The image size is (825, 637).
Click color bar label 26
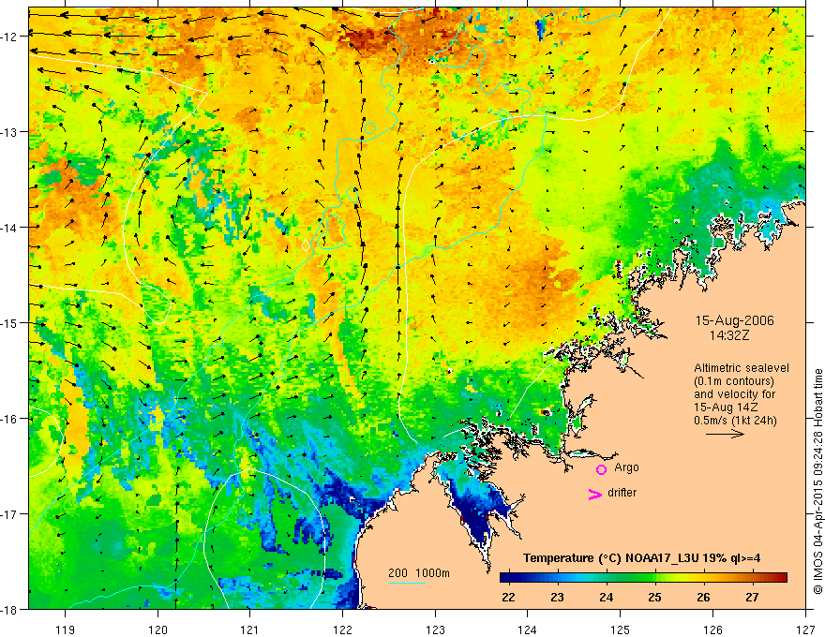pyautogui.click(x=703, y=597)
